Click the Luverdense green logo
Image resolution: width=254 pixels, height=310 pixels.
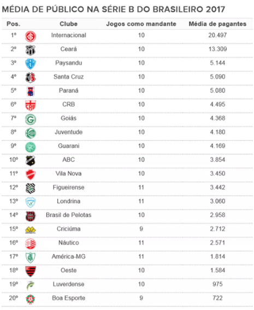coord(31,285)
